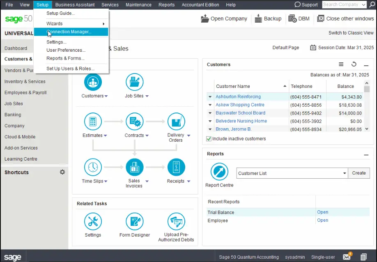Choose Reports & Forms menu entry
Screen dimensions: 377x262
(71, 58)
